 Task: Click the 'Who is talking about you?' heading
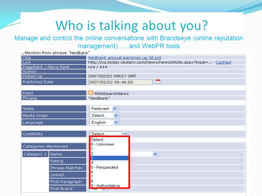click(132, 26)
